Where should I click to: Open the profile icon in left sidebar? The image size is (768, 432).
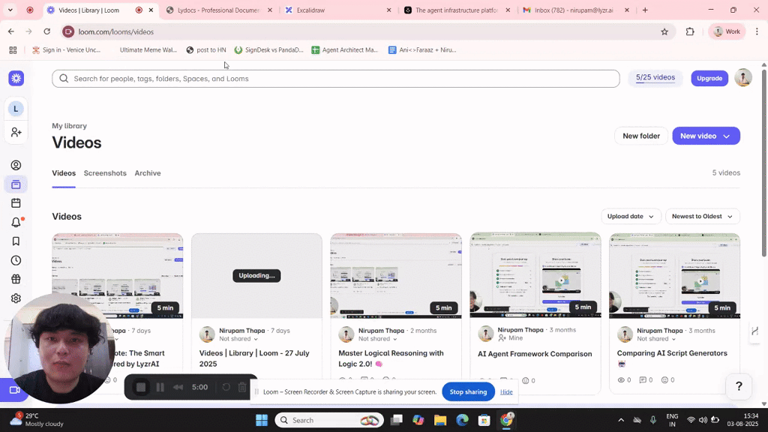16,165
